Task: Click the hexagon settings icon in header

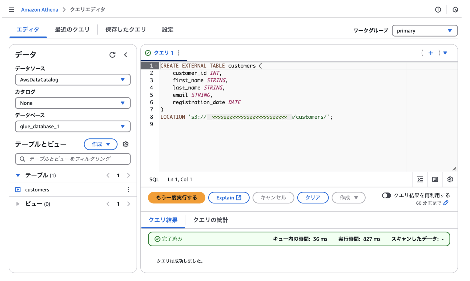Action: click(x=455, y=10)
